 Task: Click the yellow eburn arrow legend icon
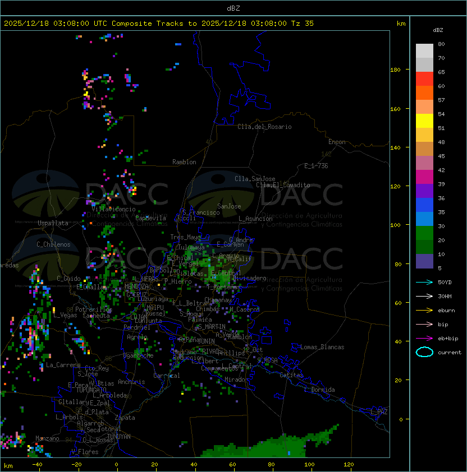coord(424,311)
